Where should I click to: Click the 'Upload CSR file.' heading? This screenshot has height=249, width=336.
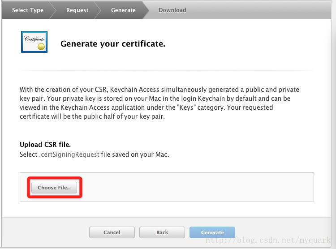point(45,144)
